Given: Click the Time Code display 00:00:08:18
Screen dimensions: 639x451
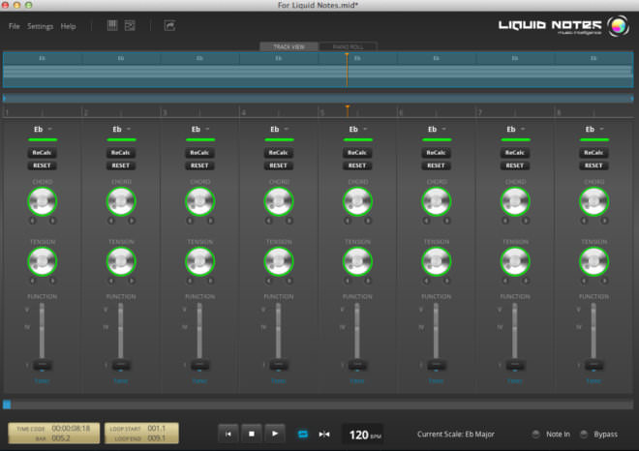Looking at the screenshot, I should [71, 428].
